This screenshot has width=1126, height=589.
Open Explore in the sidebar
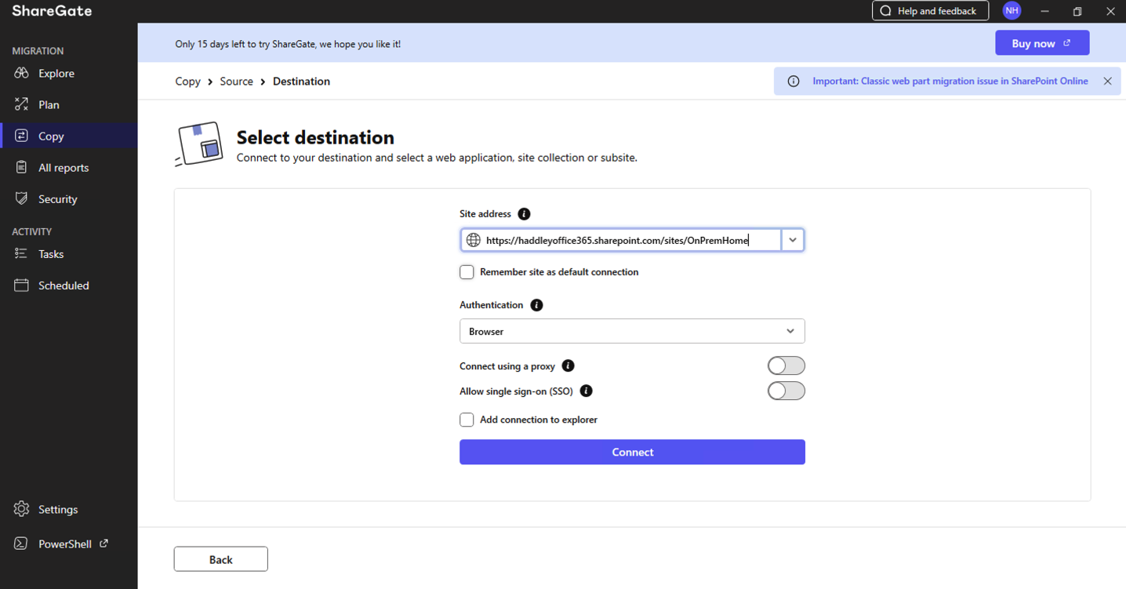coord(68,73)
